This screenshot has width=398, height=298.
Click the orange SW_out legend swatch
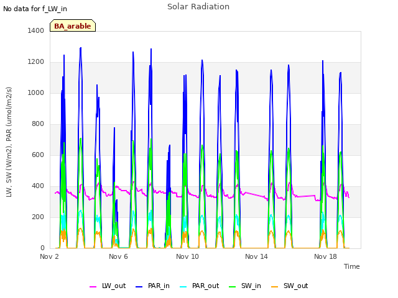click(x=275, y=287)
